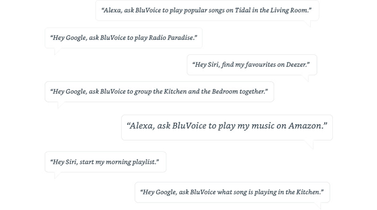Viewport: 377px width, 210px height.
Task: Click the word Deezer
Action: coord(296,65)
